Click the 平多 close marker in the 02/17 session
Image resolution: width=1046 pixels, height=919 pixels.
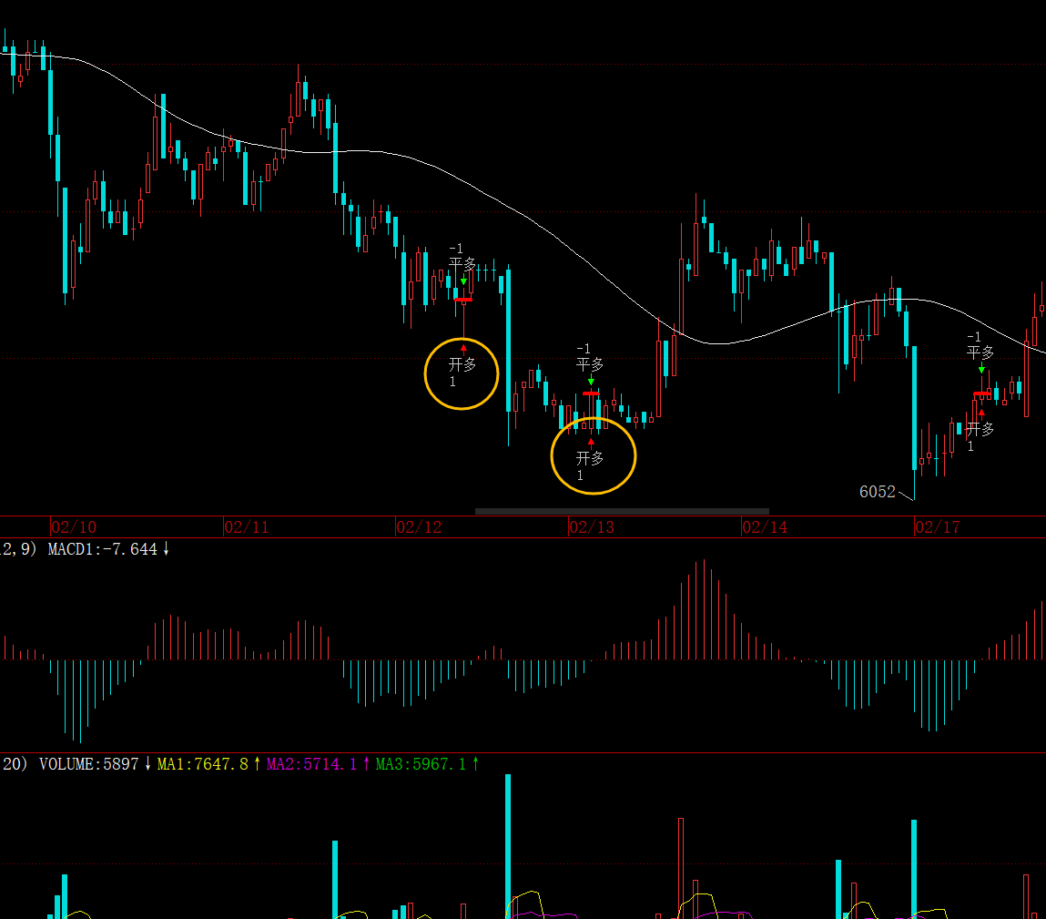[x=980, y=352]
